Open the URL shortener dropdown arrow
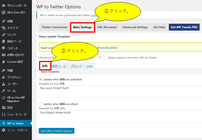 coord(100,57)
